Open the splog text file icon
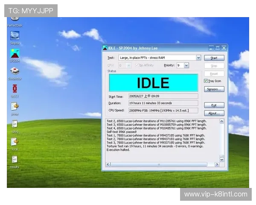 click(x=15, y=124)
